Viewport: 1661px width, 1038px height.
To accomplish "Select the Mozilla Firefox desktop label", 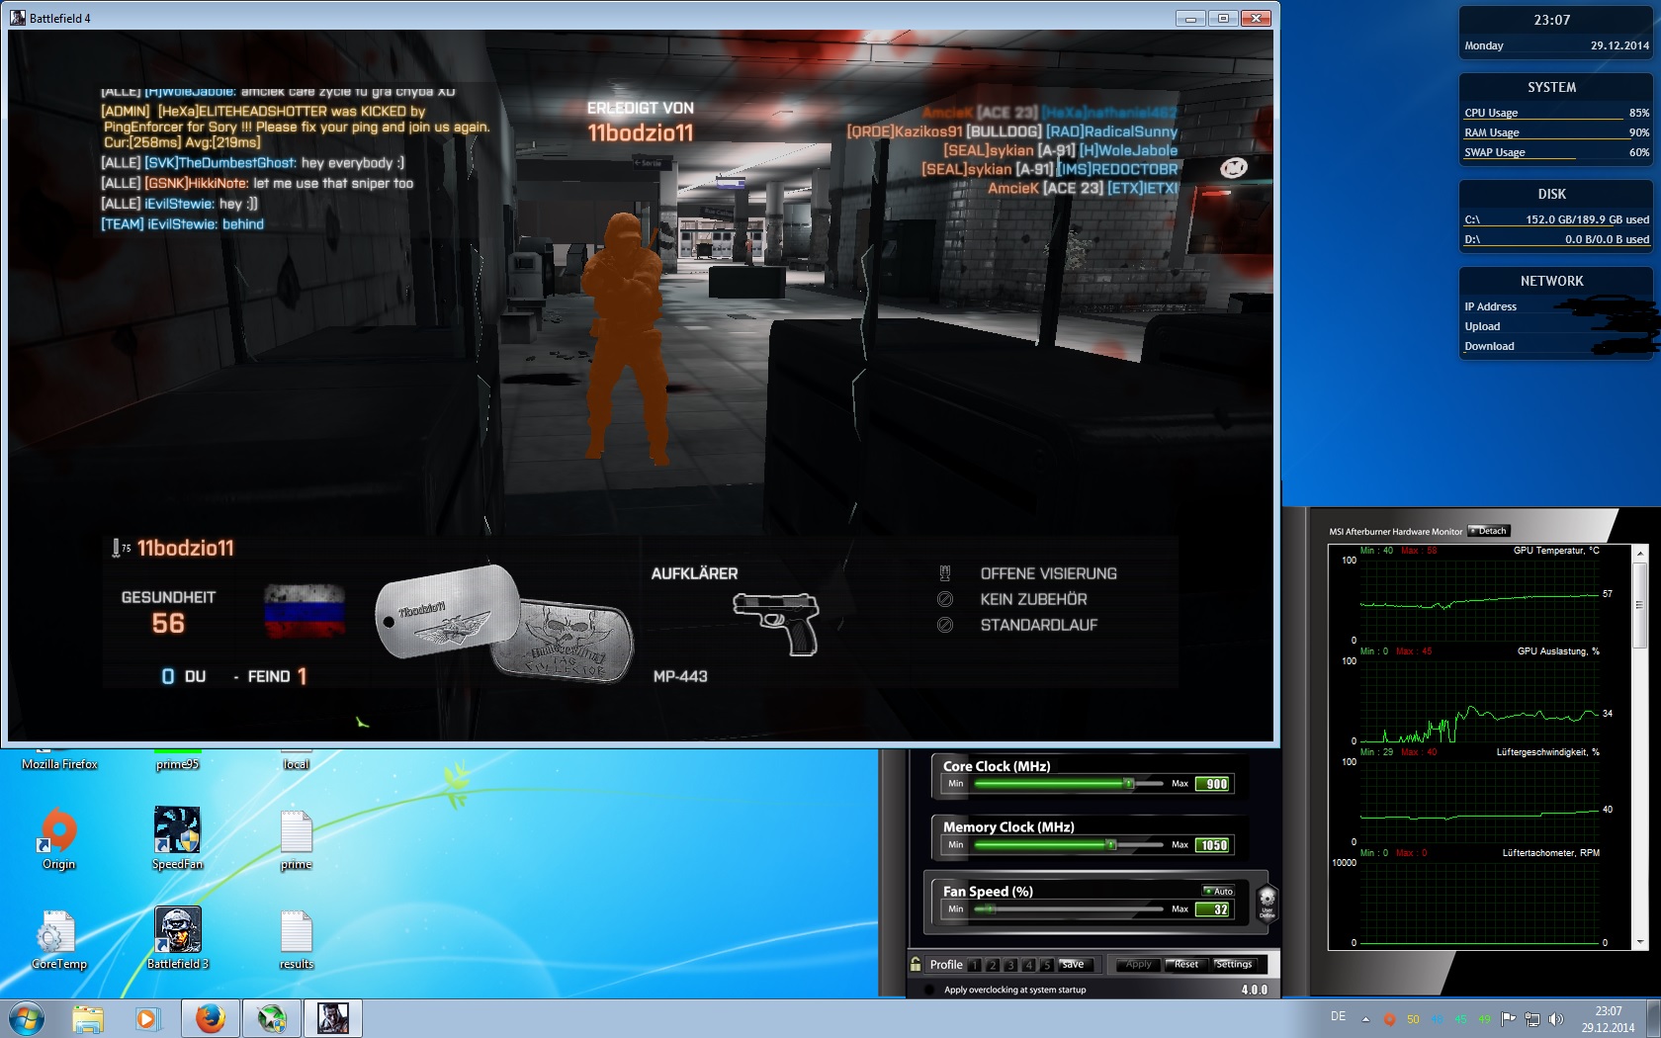I will (x=59, y=764).
